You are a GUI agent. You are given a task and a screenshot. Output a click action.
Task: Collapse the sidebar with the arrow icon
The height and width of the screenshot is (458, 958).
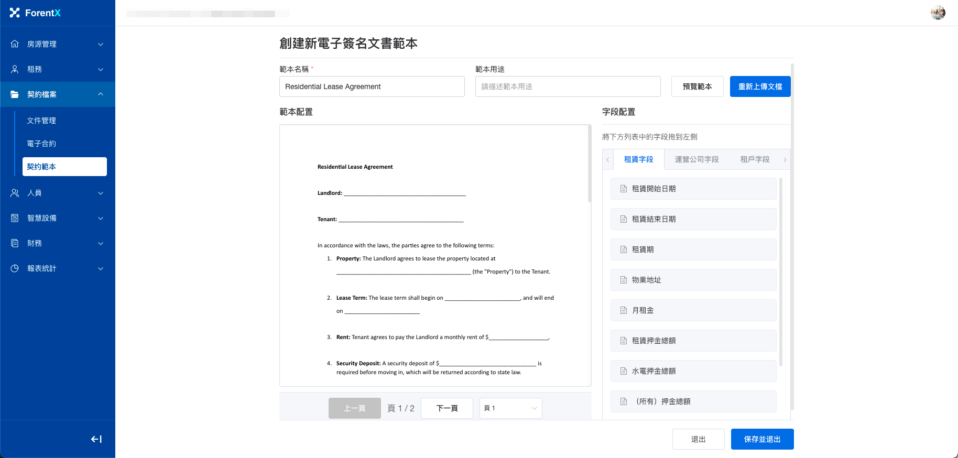(x=96, y=439)
